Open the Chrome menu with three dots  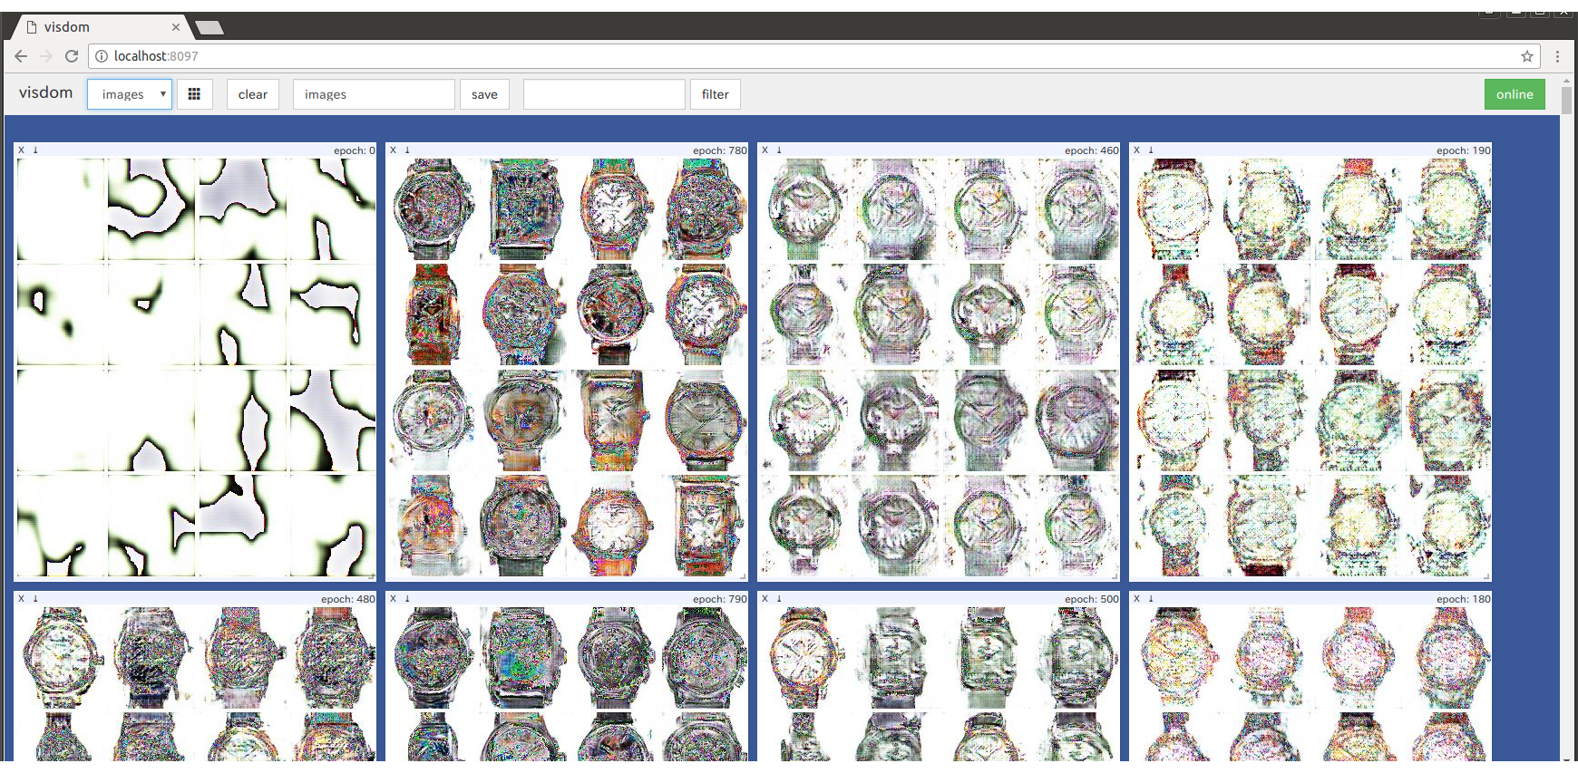(x=1558, y=56)
